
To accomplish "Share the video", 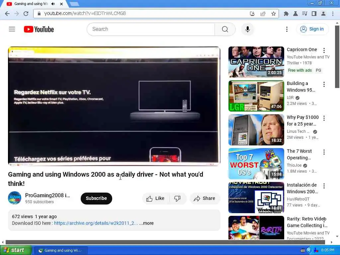I will click(x=205, y=199).
